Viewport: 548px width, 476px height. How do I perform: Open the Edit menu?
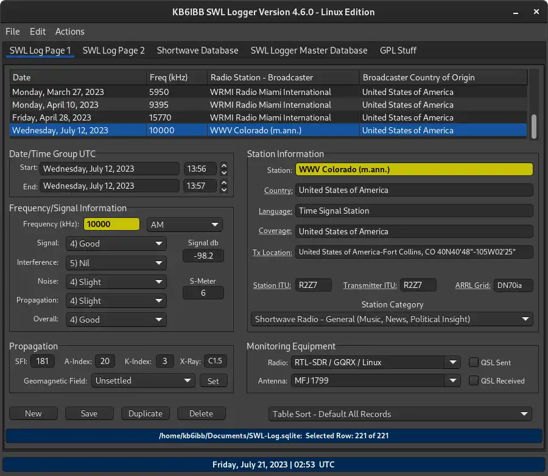(x=37, y=32)
